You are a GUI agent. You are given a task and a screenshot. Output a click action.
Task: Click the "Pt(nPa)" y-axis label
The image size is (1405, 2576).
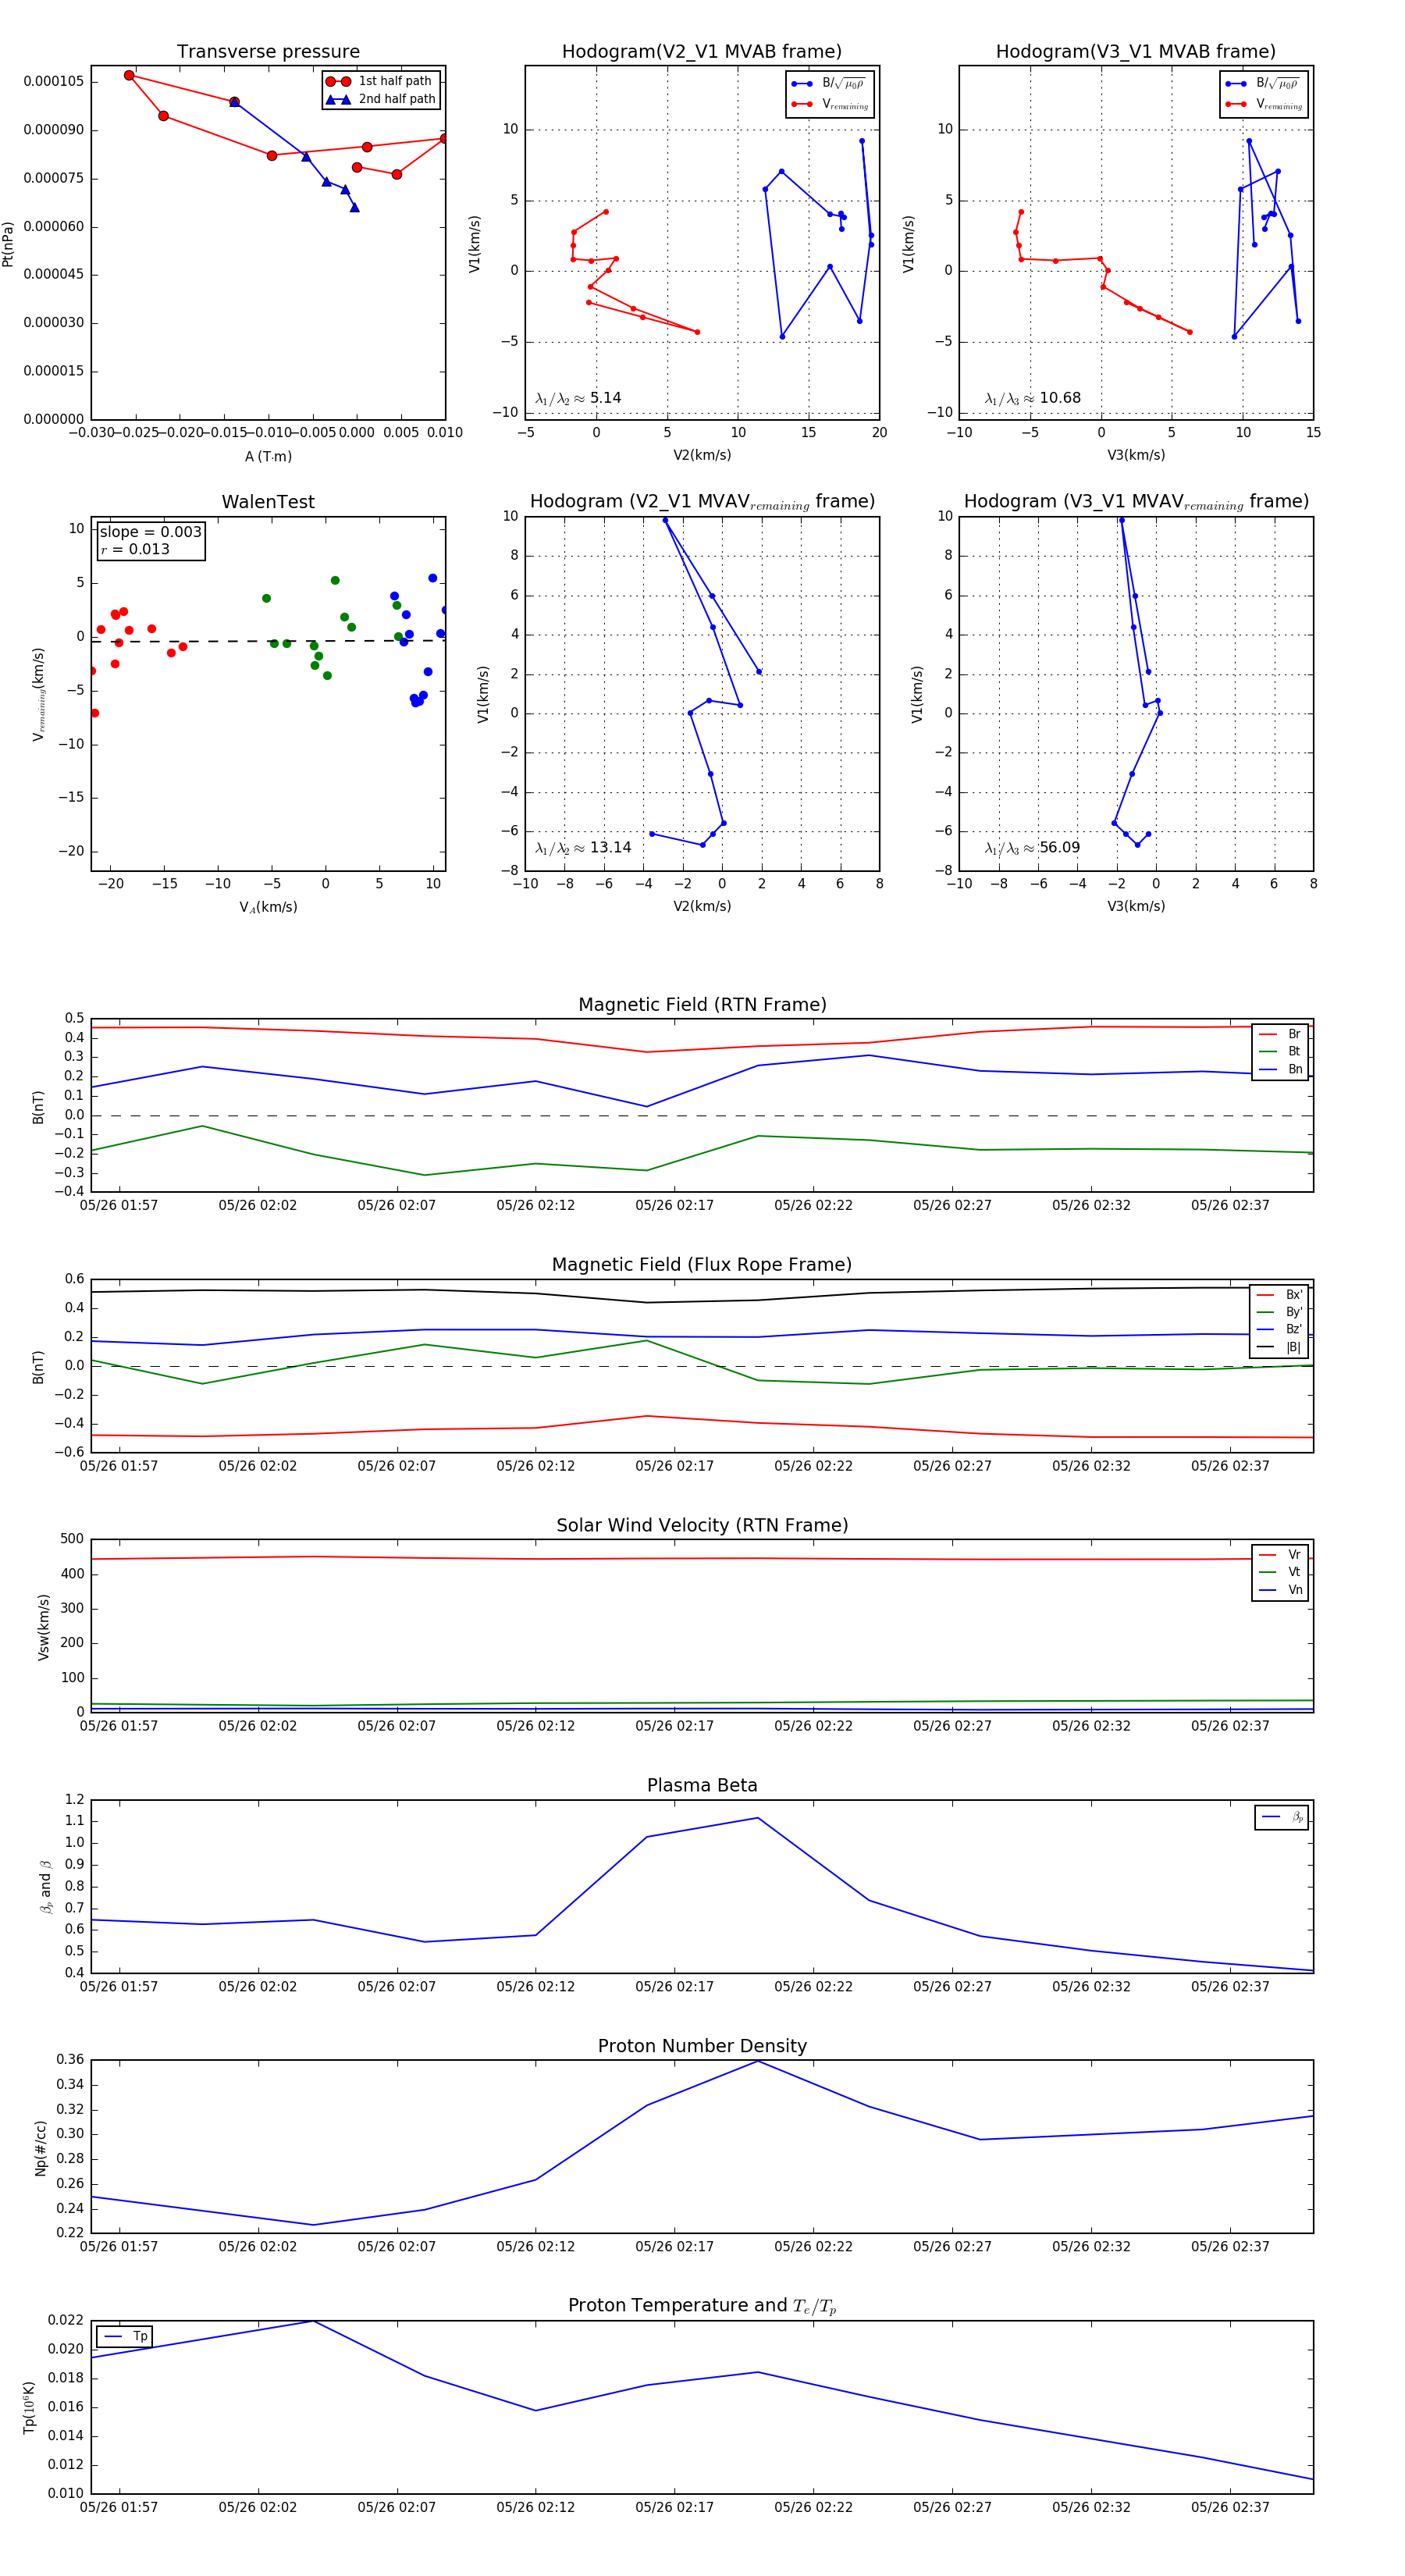point(8,243)
